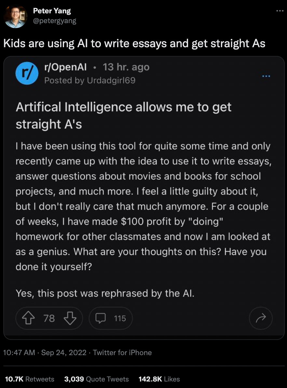Open the Reddit post's three-dot menu
Viewport: 287px width, 388px height.
pyautogui.click(x=266, y=77)
